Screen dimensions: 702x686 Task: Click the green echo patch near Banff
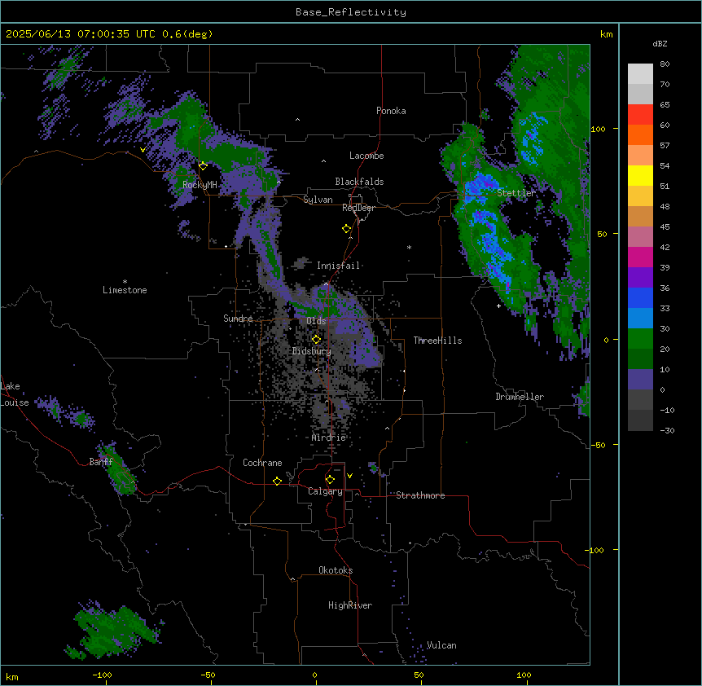118,471
